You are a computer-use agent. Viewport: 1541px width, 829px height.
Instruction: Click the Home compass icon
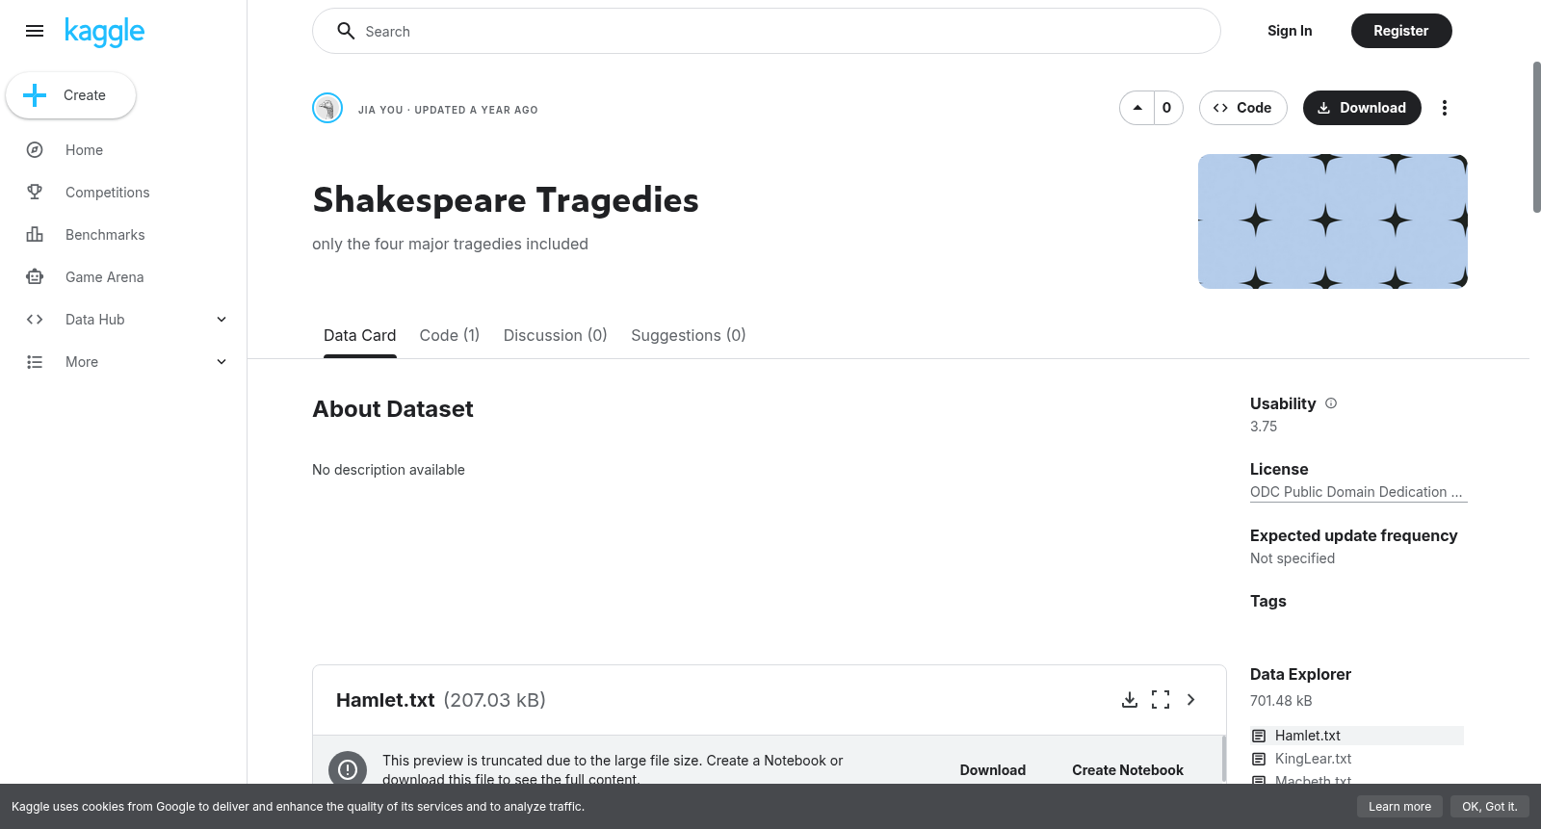(x=35, y=150)
